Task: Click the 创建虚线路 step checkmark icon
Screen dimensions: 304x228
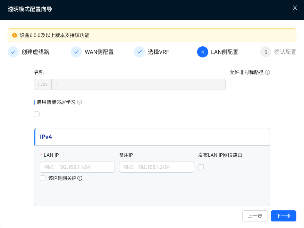Action: click(x=13, y=52)
